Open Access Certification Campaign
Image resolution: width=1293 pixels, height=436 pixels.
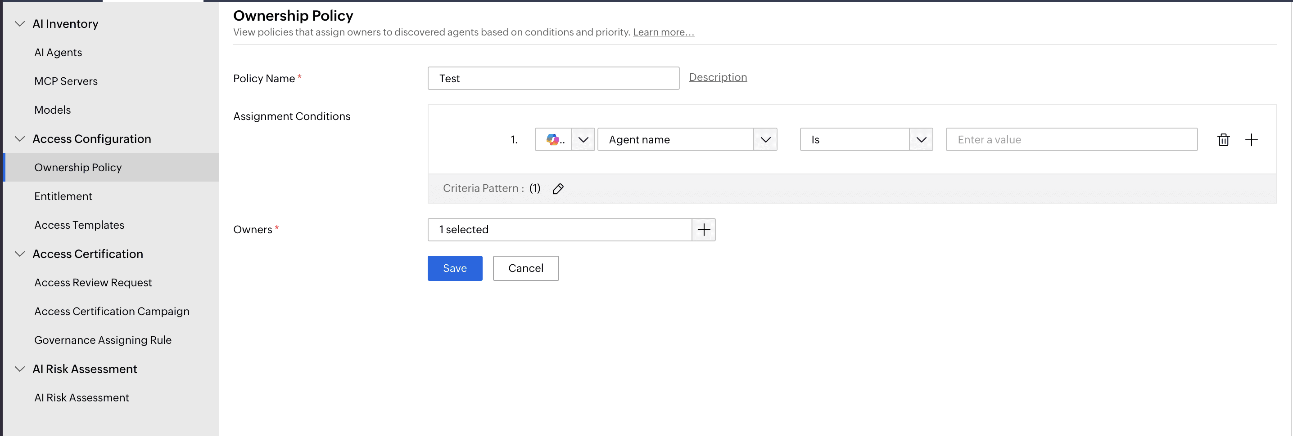pyautogui.click(x=112, y=311)
